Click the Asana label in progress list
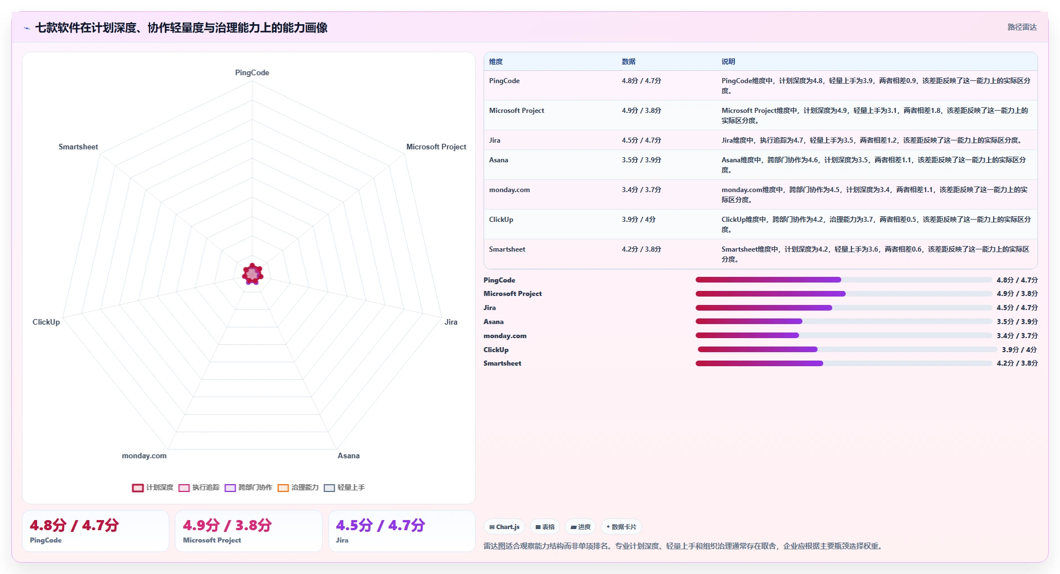This screenshot has width=1060, height=574. [494, 322]
